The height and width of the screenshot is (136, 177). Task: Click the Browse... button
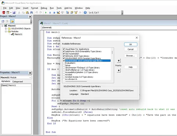pyautogui.click(x=130, y=56)
